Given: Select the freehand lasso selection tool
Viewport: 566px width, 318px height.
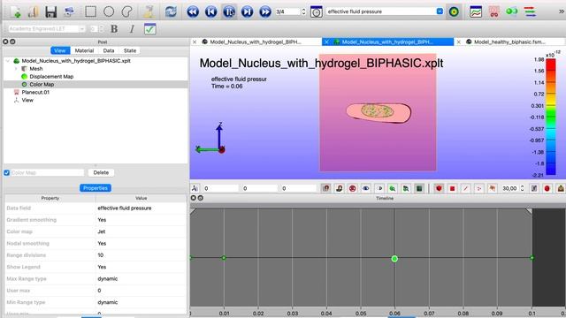Looking at the screenshot, I should pyautogui.click(x=126, y=11).
